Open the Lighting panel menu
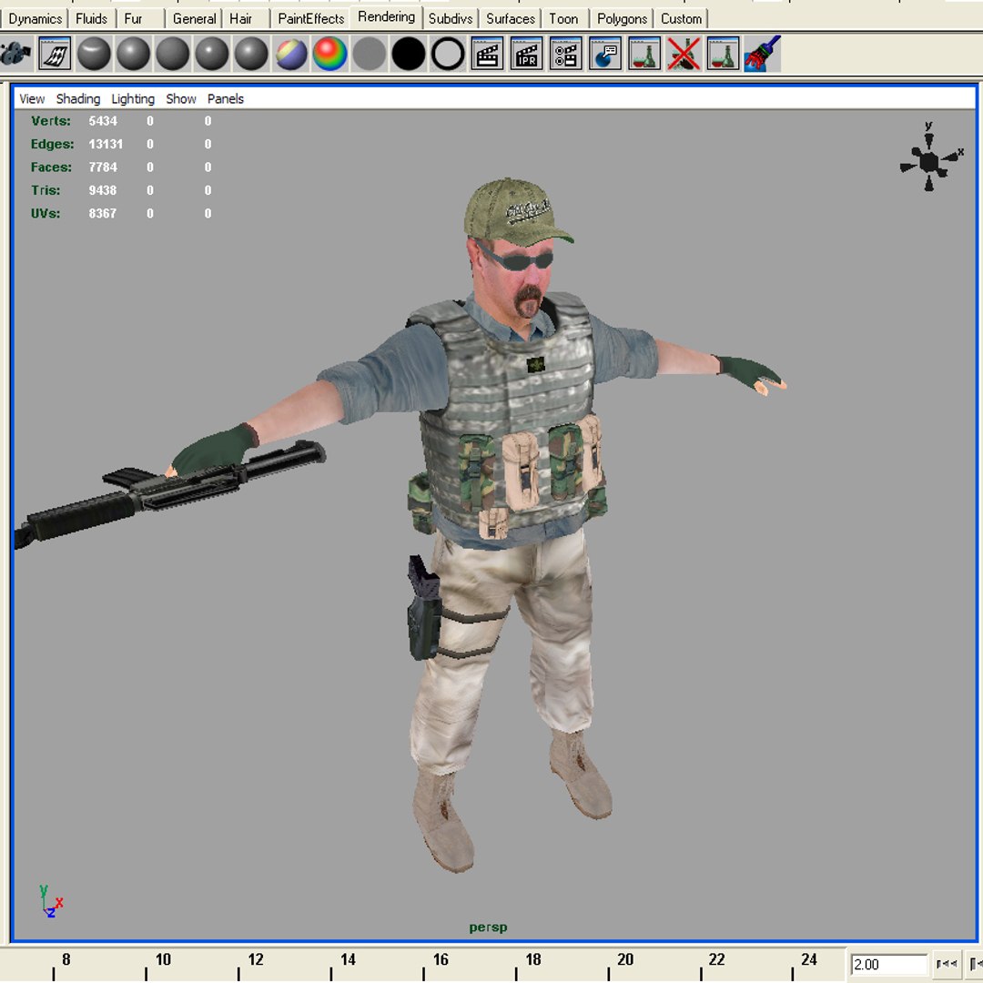The height and width of the screenshot is (983, 983). click(x=133, y=98)
